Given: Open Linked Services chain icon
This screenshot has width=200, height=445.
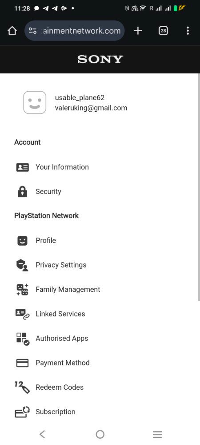Looking at the screenshot, I should (x=22, y=314).
